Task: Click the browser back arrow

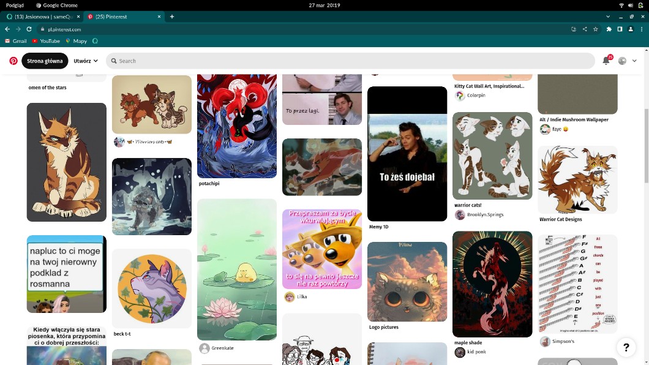Action: [7, 29]
